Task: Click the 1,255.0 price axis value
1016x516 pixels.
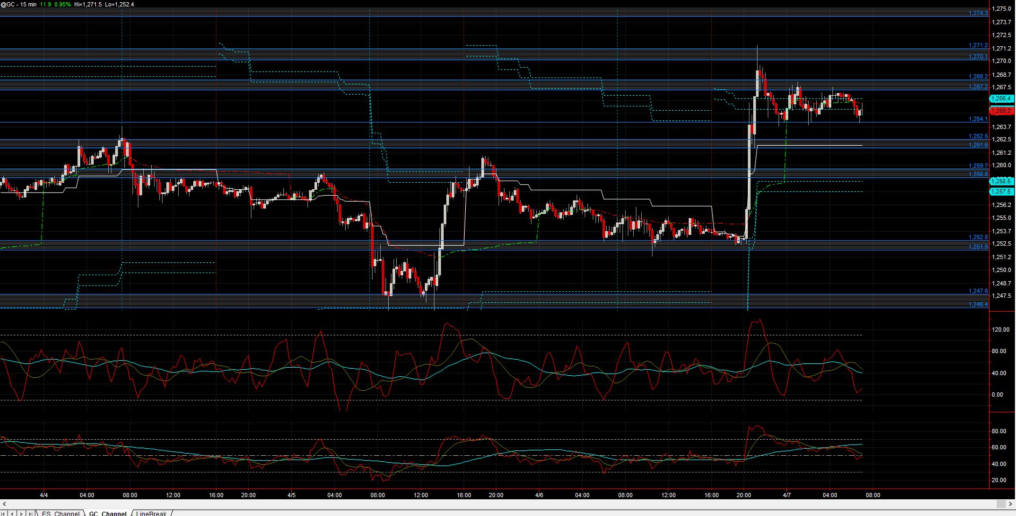Action: click(1001, 218)
